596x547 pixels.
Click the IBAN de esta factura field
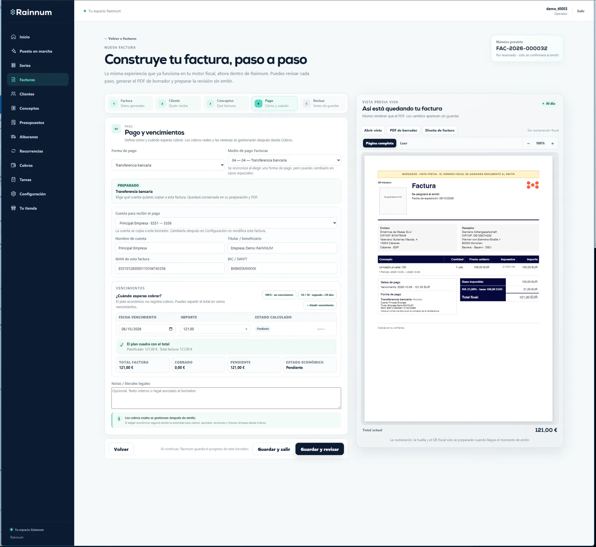170,268
